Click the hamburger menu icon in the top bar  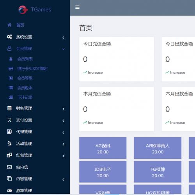pos(77,7)
